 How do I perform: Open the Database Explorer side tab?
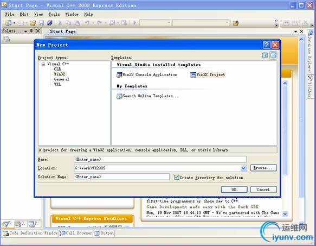[x=310, y=52]
